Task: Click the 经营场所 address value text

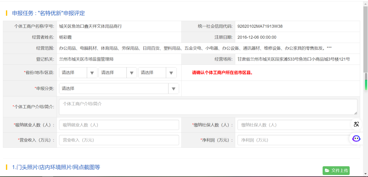Action: 293,59
